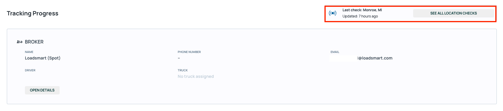Select the Tracking Progress heading
Viewport: 503px width, 111px height.
pos(33,13)
